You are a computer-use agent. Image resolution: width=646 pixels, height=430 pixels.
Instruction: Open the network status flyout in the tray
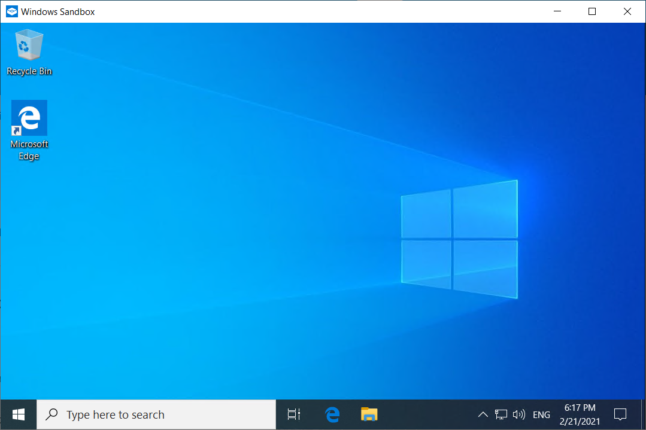(501, 414)
